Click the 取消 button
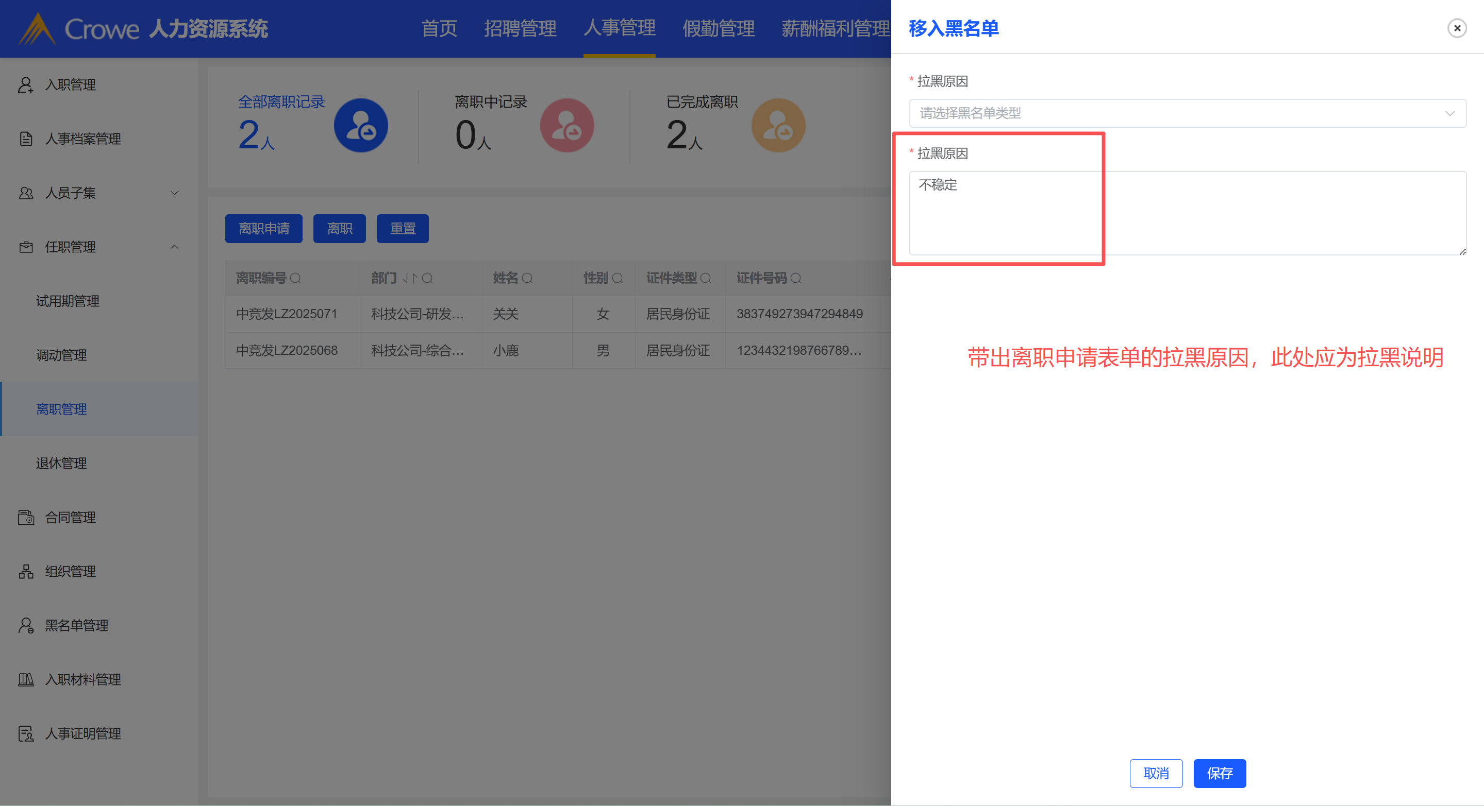The height and width of the screenshot is (806, 1484). click(1155, 773)
